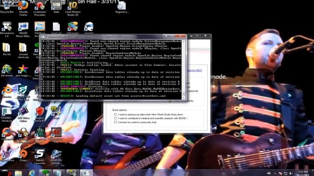
Task: Launch the Origin desktop shortcut
Action: [23, 155]
